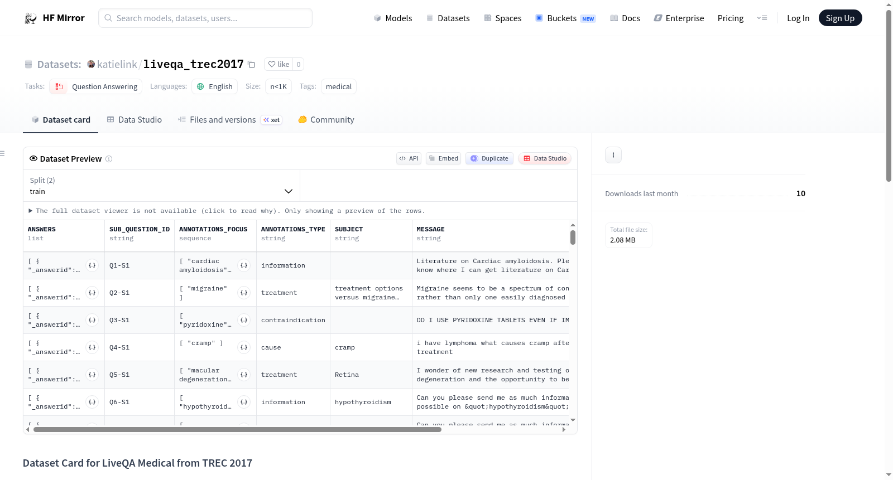Expand JSON for cramp annotations focus cell

click(x=244, y=347)
